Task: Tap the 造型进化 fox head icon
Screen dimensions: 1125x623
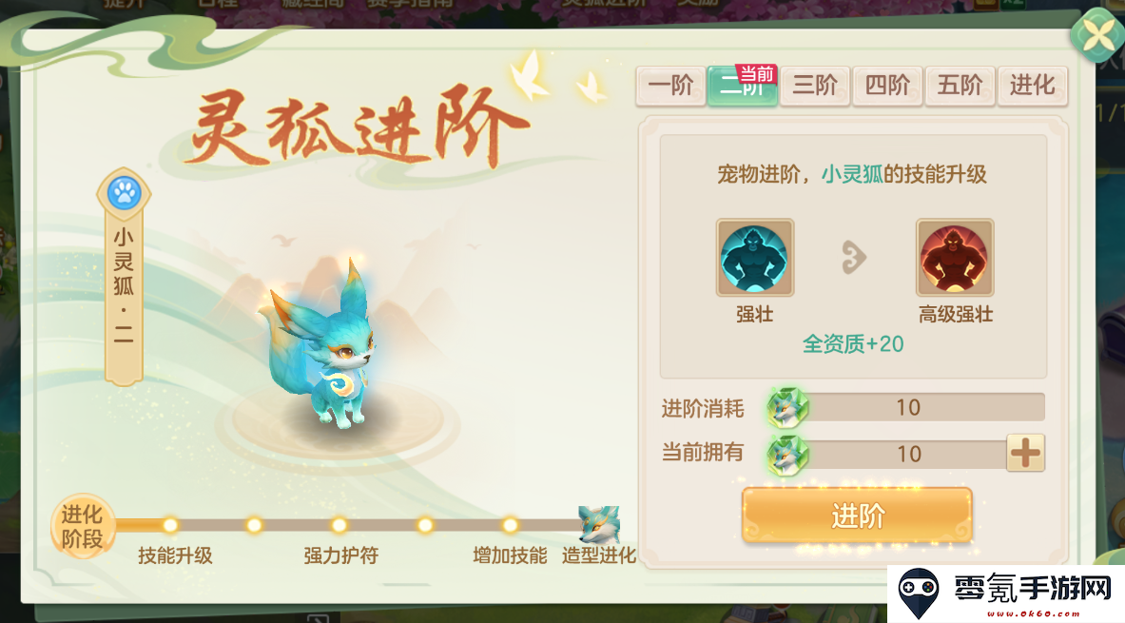Action: tap(598, 525)
